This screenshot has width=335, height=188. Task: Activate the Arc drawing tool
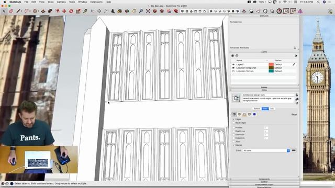(x=27, y=11)
